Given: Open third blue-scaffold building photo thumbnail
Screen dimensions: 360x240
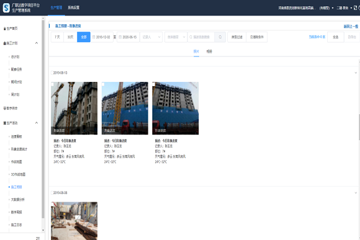Looking at the screenshot, I should pos(176,108).
